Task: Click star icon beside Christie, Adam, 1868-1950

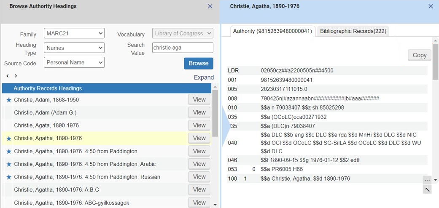Action: pyautogui.click(x=9, y=100)
